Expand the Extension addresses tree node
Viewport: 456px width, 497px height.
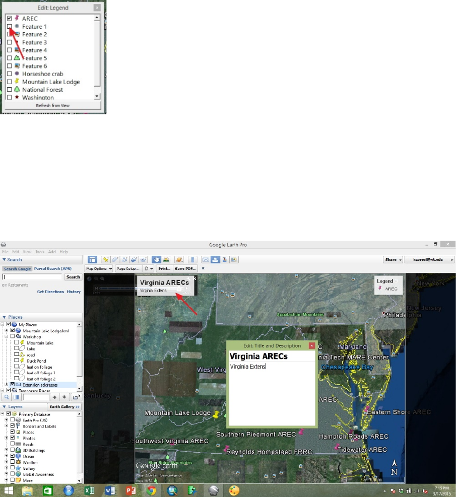coord(7,385)
